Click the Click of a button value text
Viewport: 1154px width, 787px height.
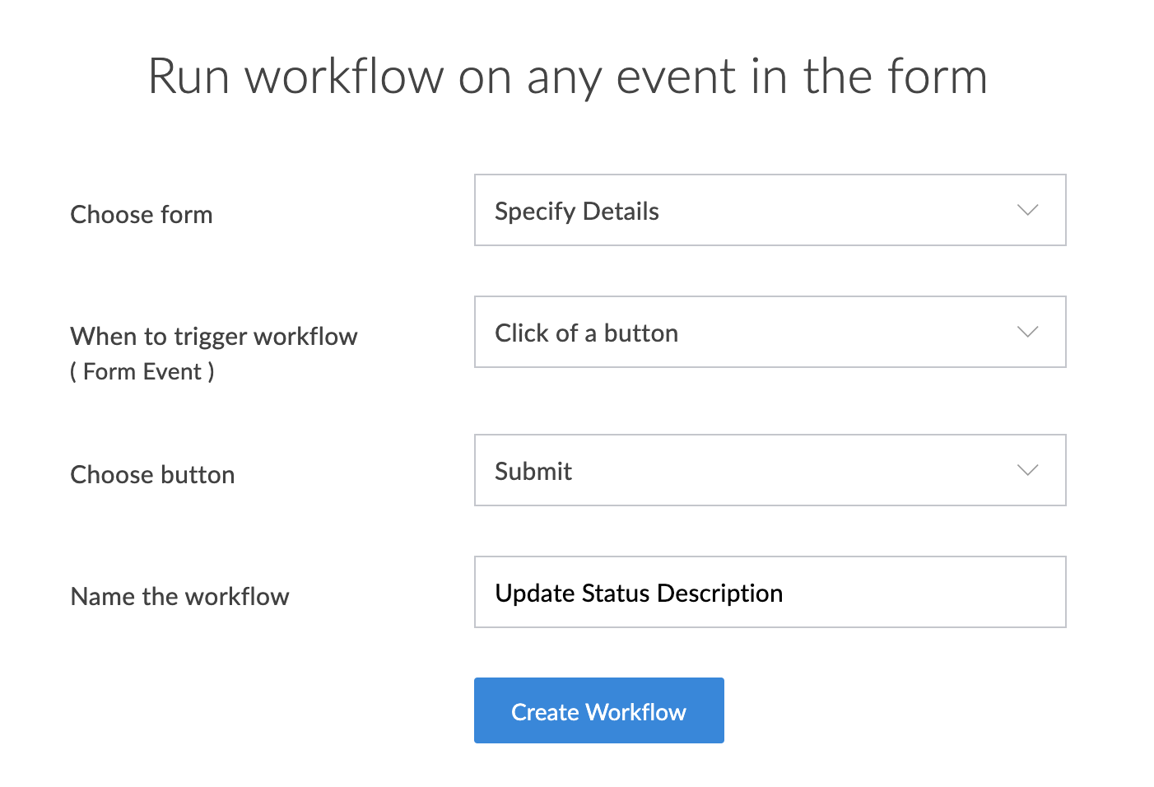point(586,333)
